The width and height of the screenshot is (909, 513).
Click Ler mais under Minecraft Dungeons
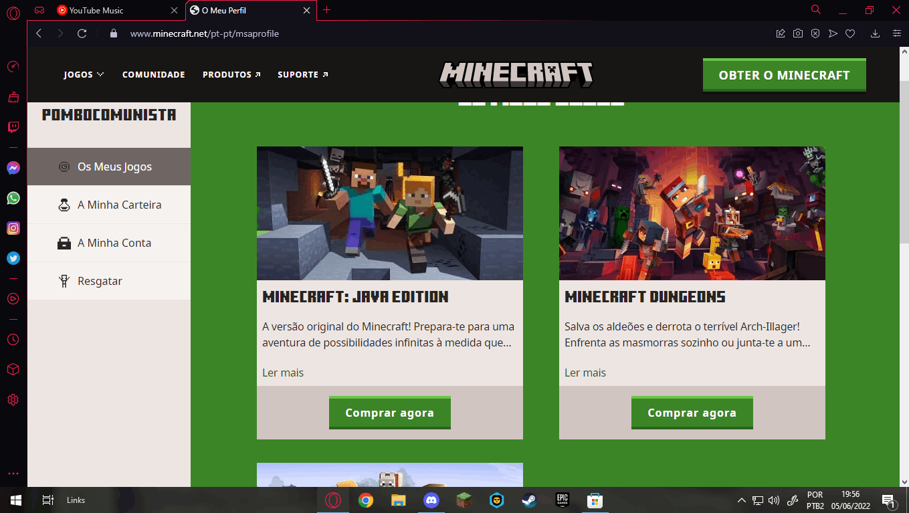pos(585,373)
